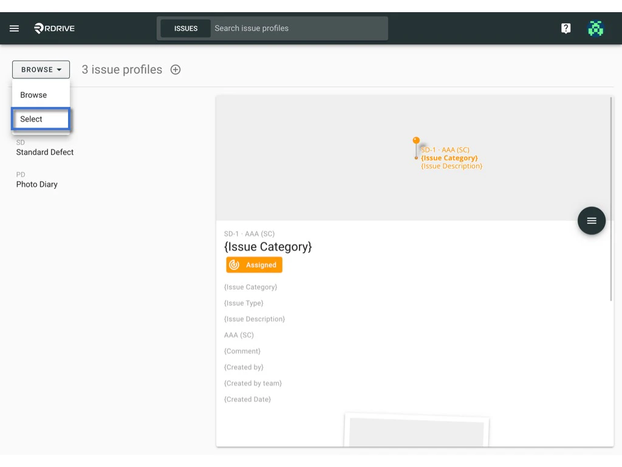Click the RDrive logo

(x=53, y=28)
